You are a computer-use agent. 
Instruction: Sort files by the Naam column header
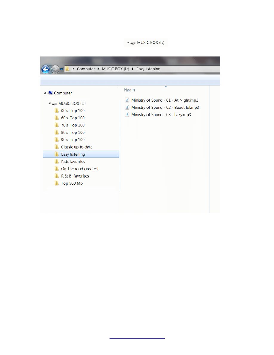click(x=130, y=90)
